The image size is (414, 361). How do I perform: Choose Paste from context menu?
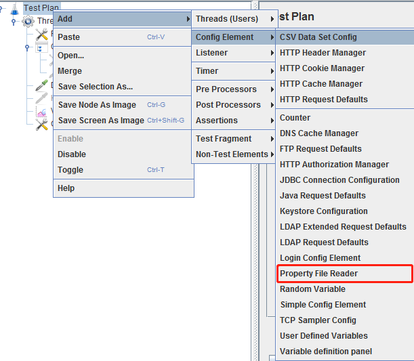(122, 37)
